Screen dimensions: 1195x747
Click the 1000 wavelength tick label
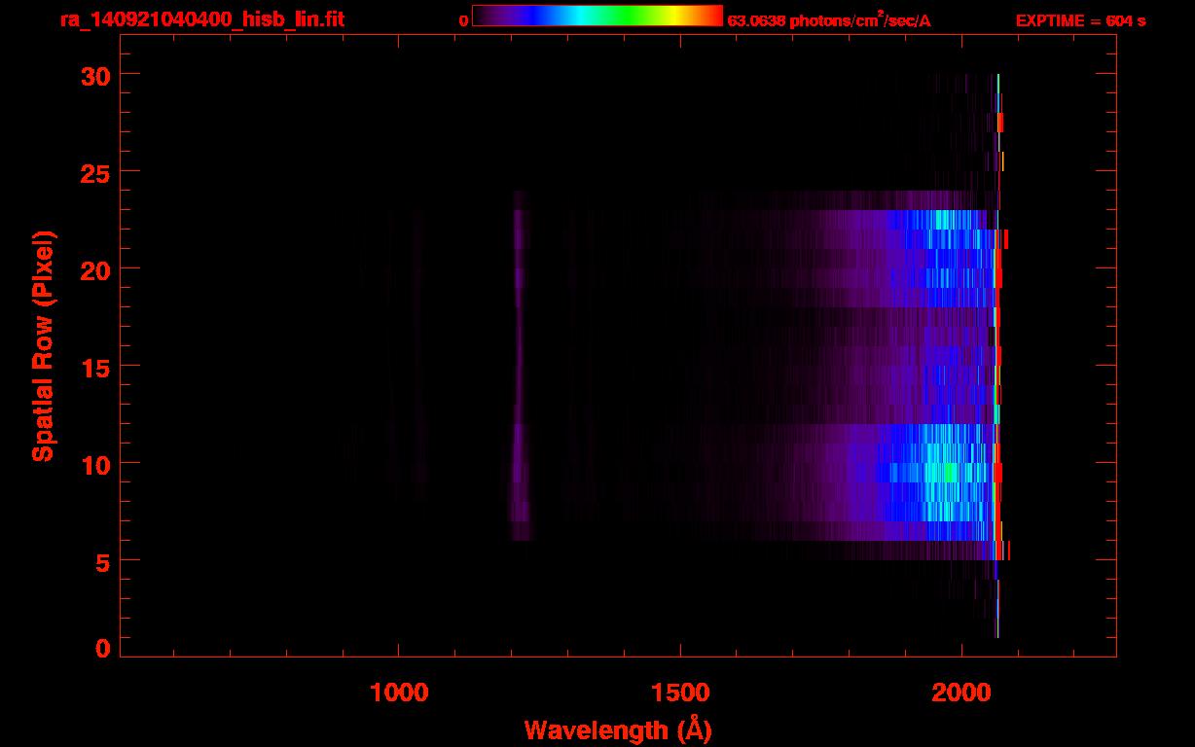(399, 693)
